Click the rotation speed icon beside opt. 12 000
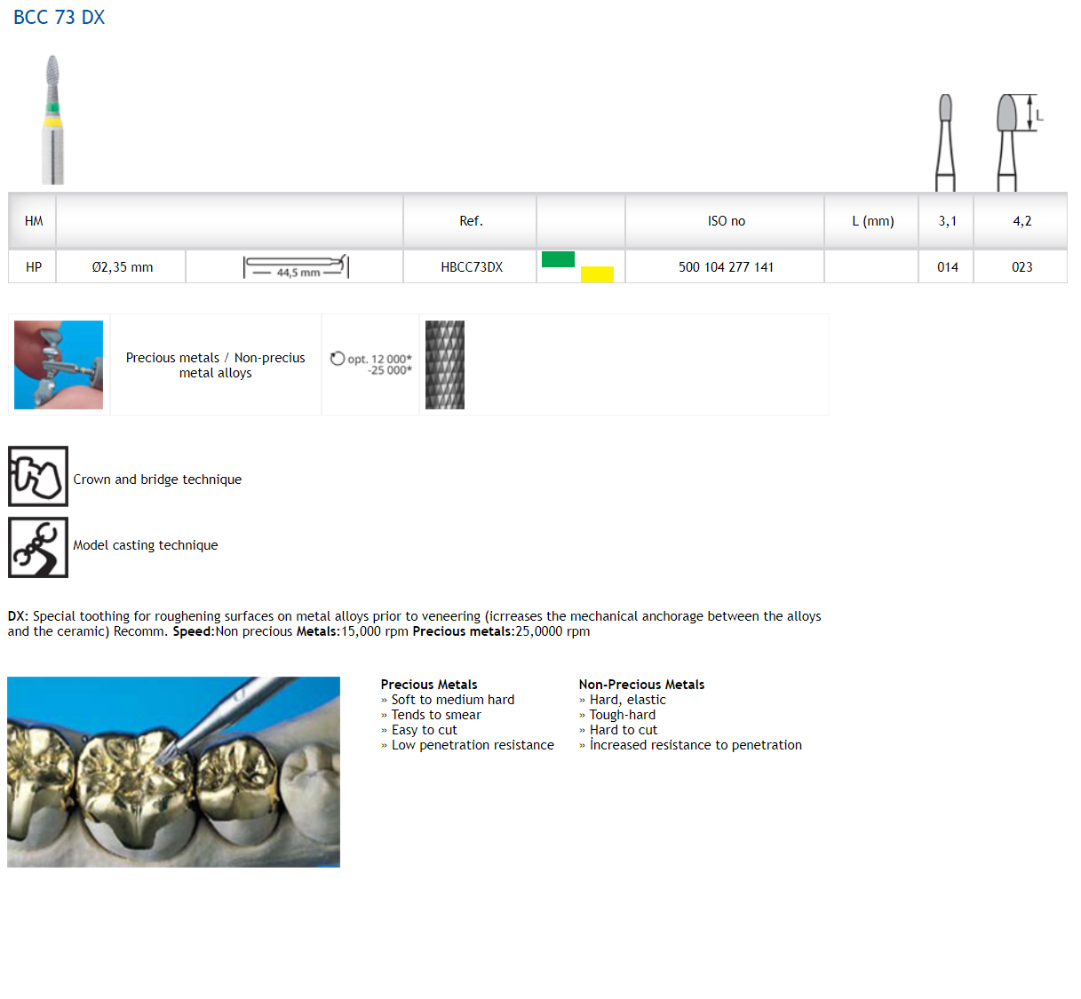This screenshot has width=1081, height=999. tap(338, 359)
